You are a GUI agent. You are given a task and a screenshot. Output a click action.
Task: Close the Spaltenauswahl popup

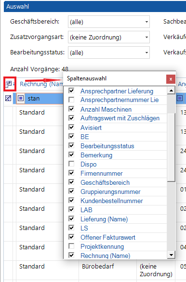(171, 79)
